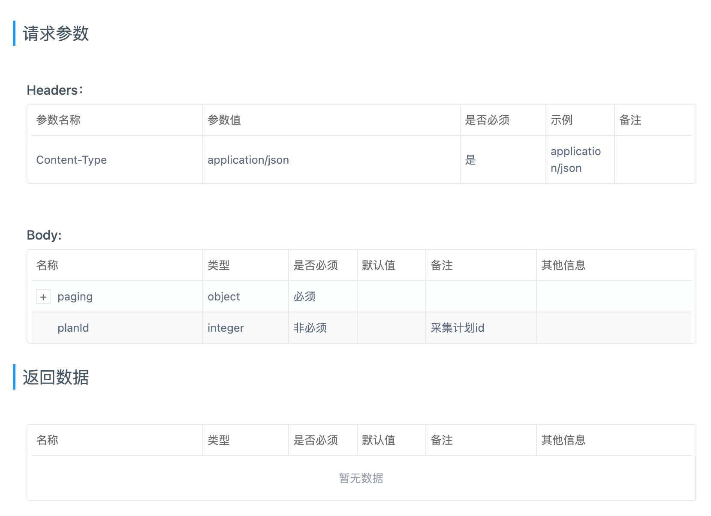711x516 pixels.
Task: Expand the paging row plus icon
Action: click(43, 297)
